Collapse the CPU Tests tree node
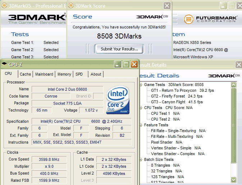 click(x=141, y=108)
